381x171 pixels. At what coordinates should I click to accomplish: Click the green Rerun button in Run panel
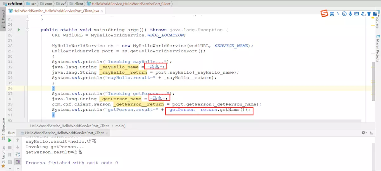point(10,140)
